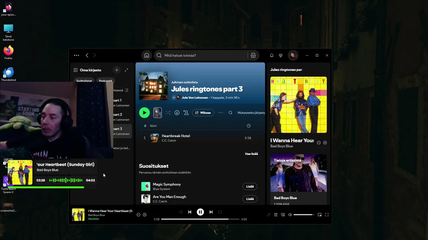Add Are You Man Enough with Lisää

250,199
